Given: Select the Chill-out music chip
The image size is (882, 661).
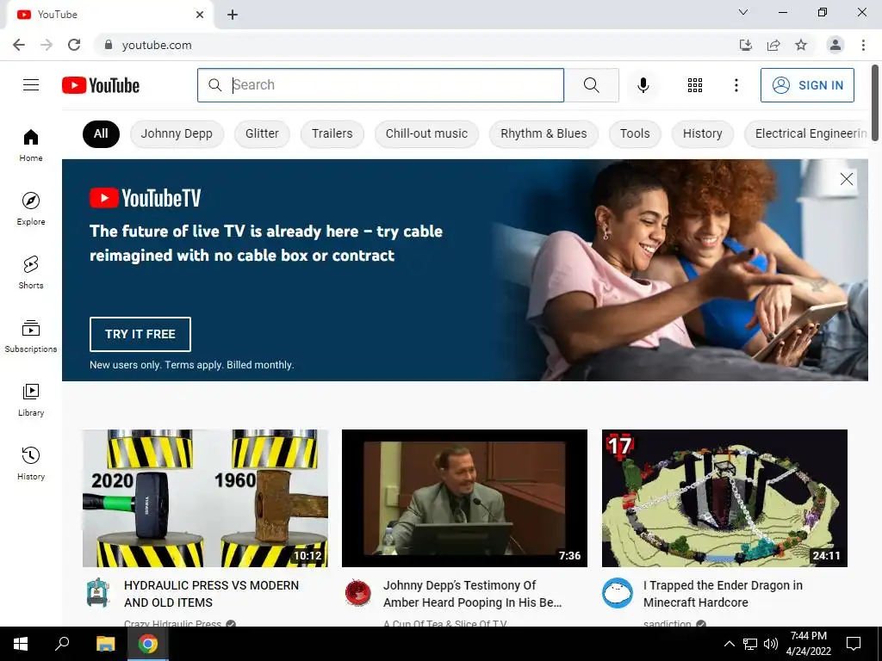Looking at the screenshot, I should click(x=426, y=133).
